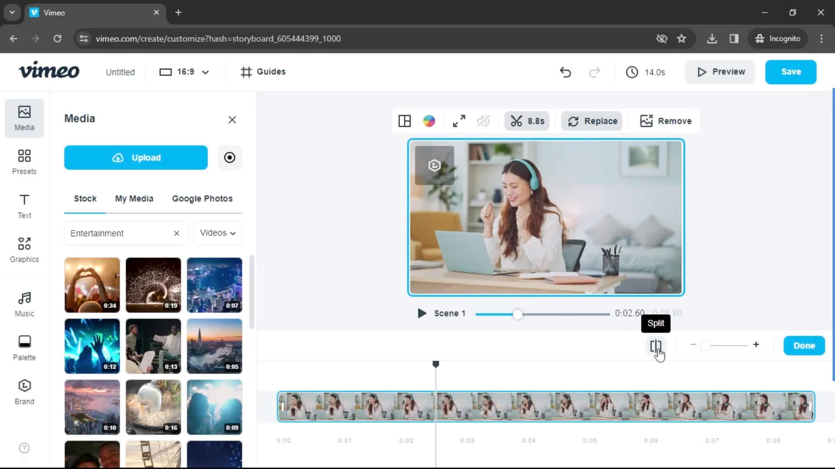The width and height of the screenshot is (835, 469).
Task: Open the Music sidebar section
Action: (24, 304)
